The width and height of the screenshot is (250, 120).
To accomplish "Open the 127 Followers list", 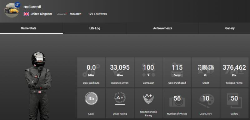I will coord(97,14).
